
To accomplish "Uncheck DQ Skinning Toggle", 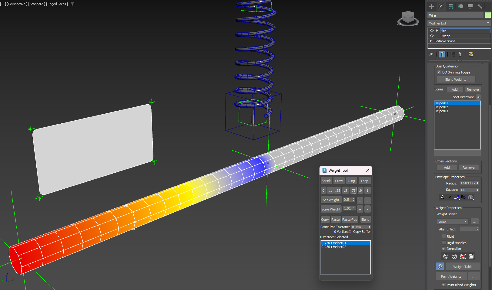I will pos(439,72).
